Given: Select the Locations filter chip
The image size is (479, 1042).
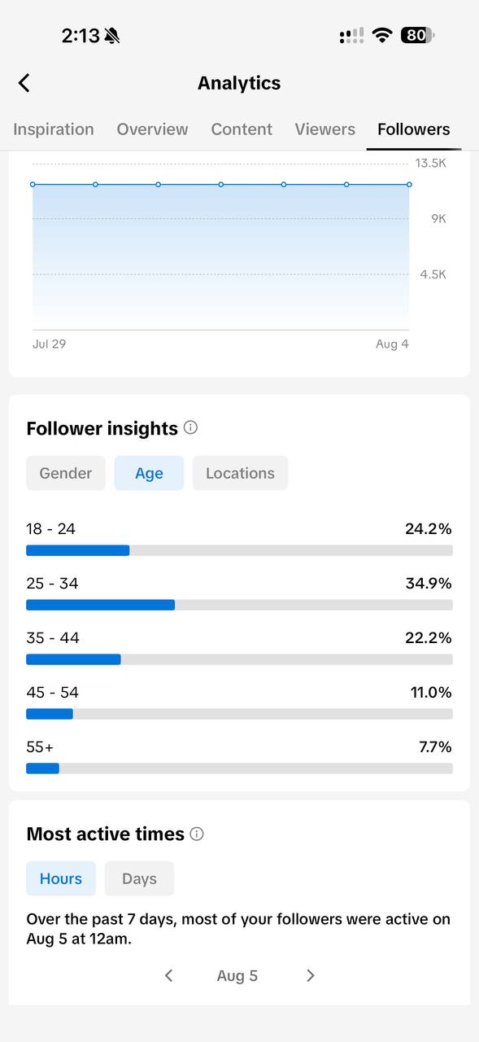Looking at the screenshot, I should 240,473.
